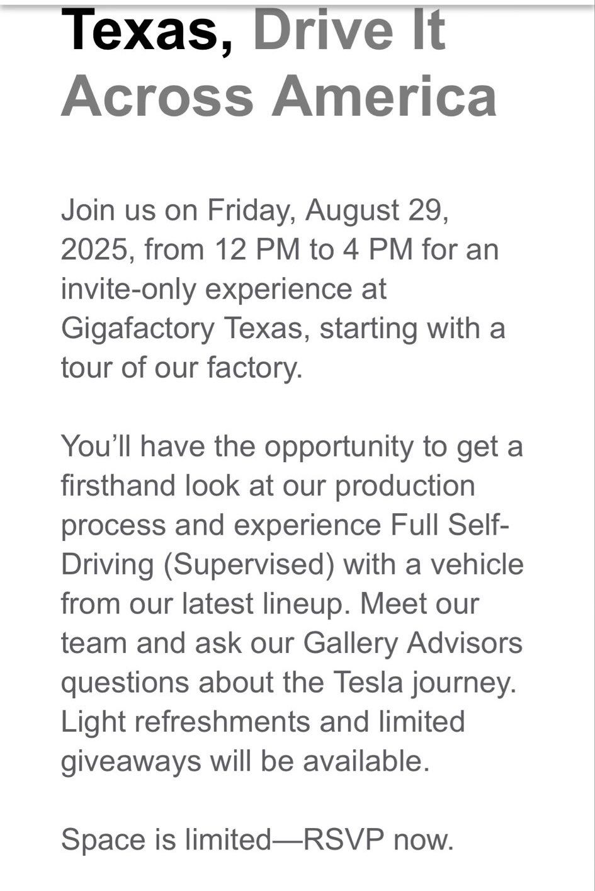Click the words "Light refreshments and limited"
Image resolution: width=595 pixels, height=891 pixels.
click(263, 722)
